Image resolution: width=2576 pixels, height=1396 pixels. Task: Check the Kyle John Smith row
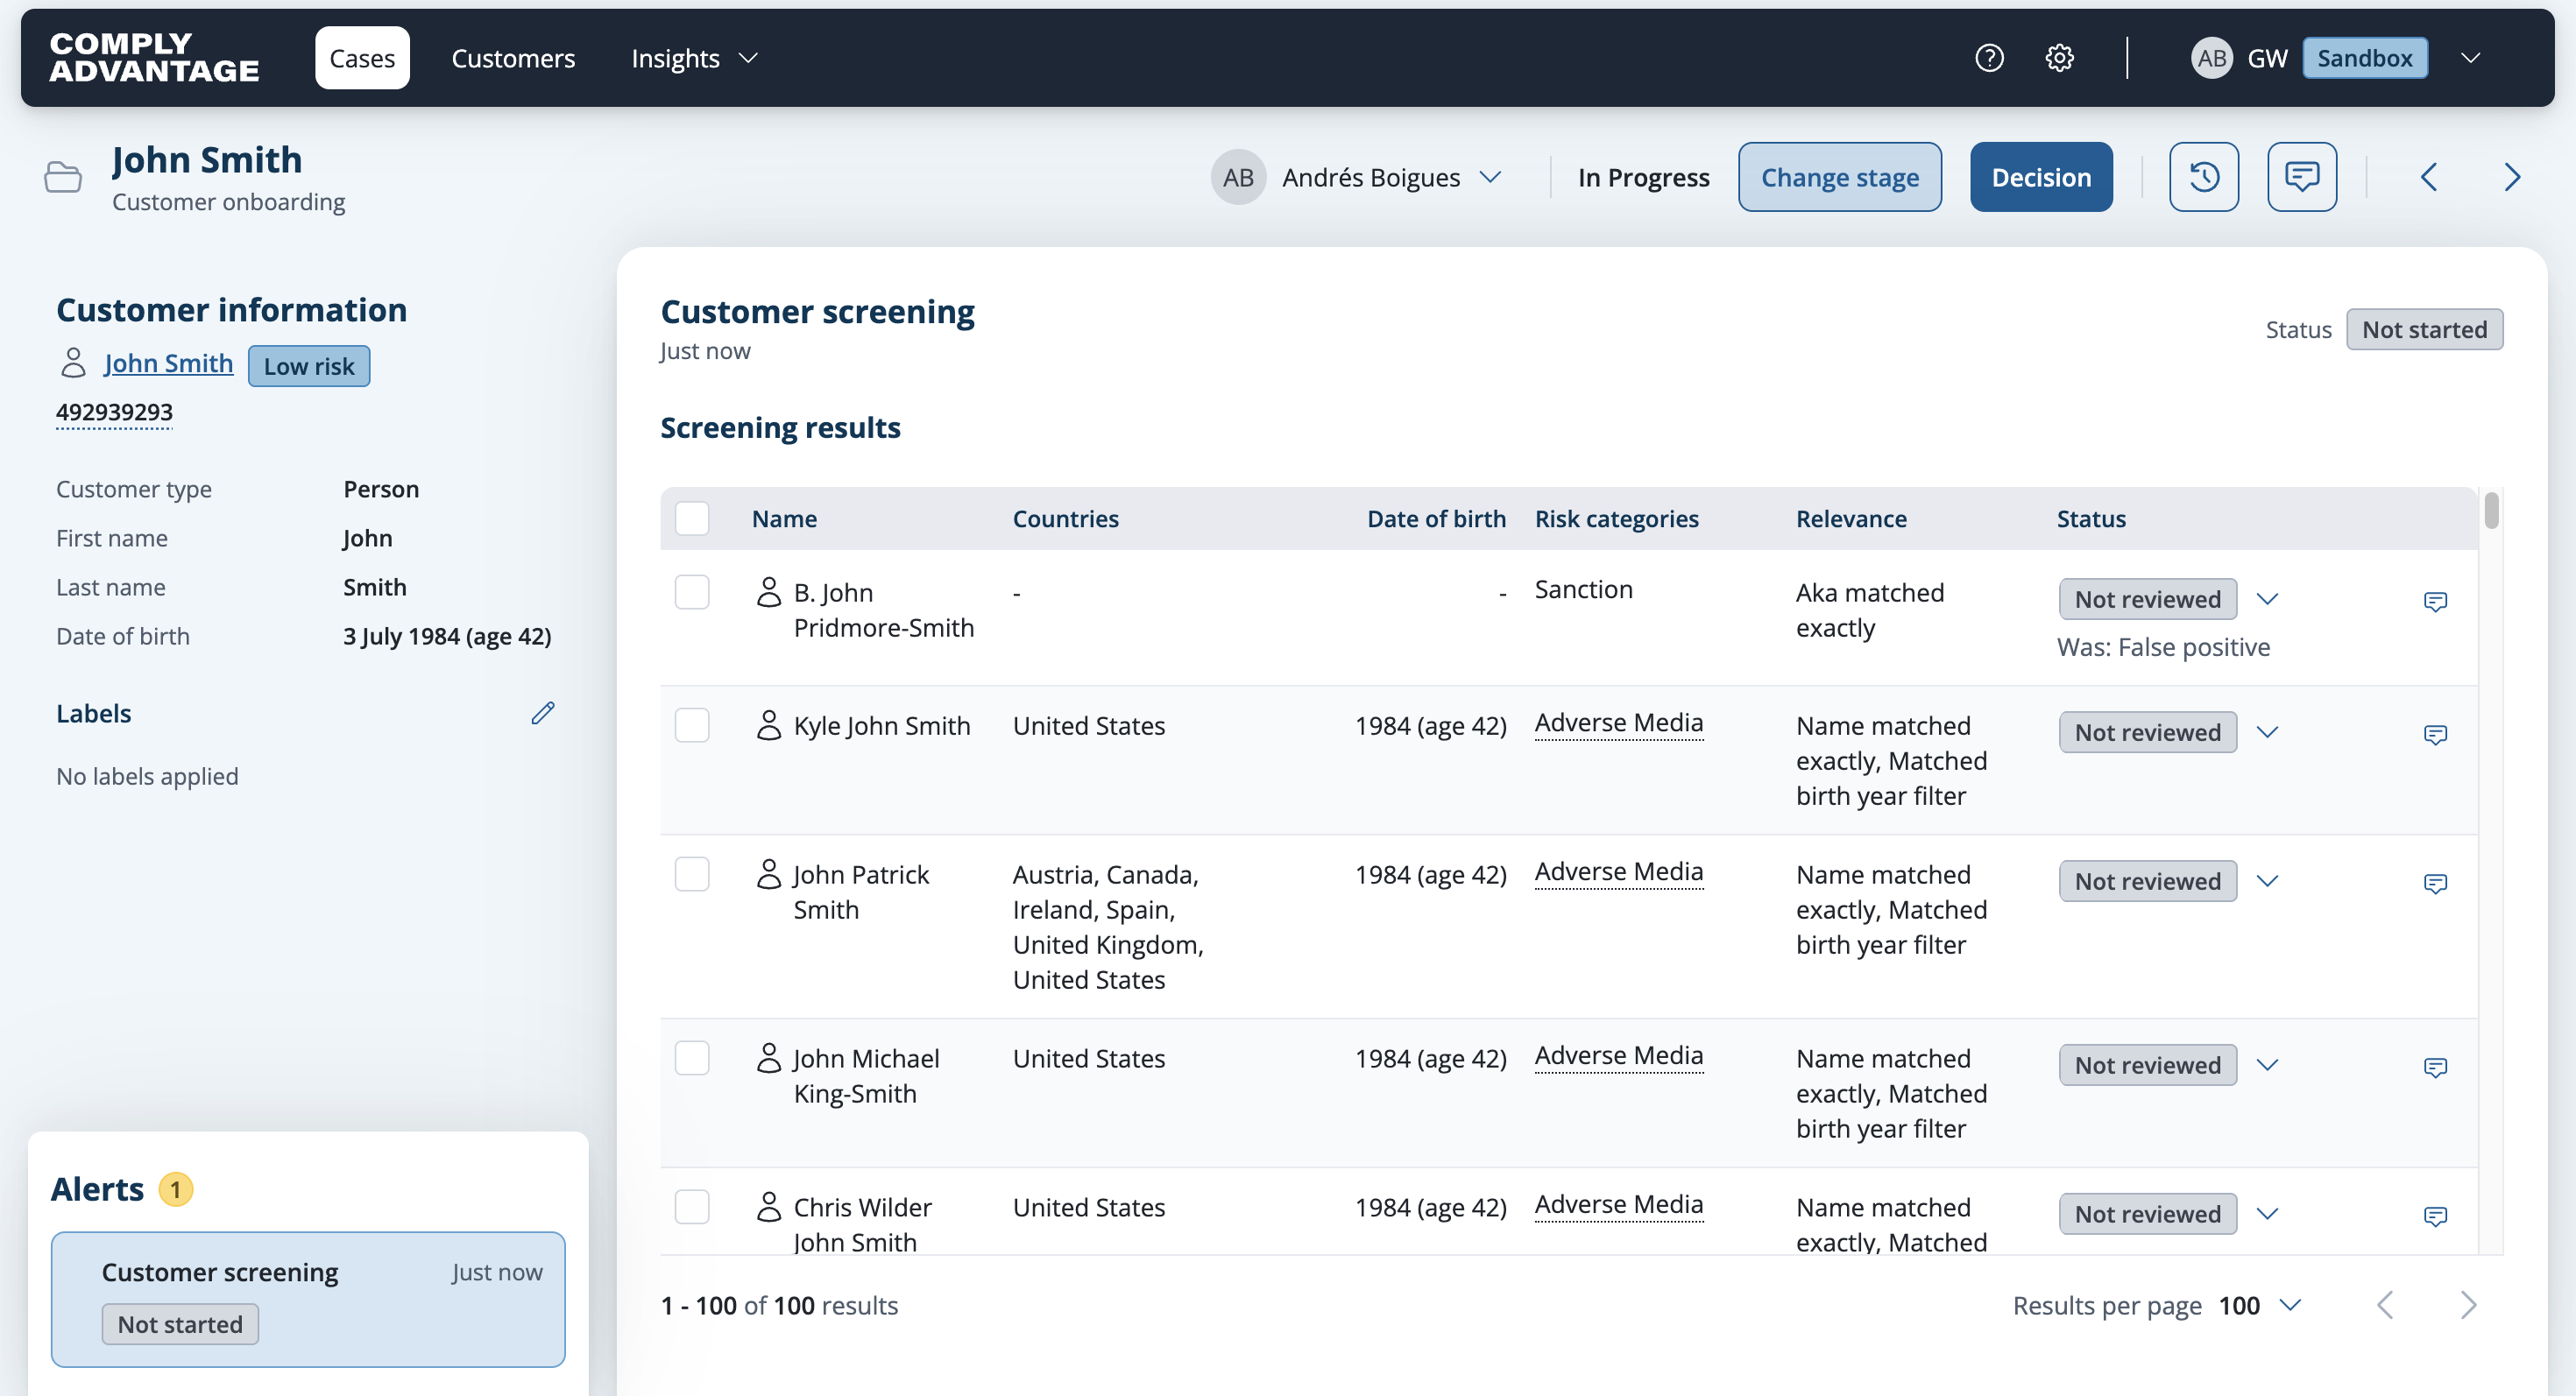692,725
